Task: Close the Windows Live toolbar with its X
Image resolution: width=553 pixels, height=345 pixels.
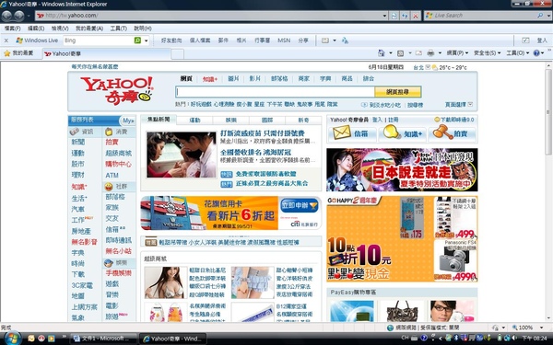Action: click(x=6, y=40)
